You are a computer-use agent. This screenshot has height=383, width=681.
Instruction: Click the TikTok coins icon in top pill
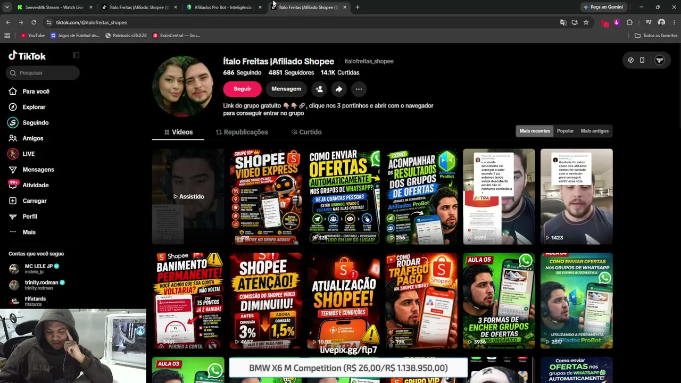[x=630, y=60]
